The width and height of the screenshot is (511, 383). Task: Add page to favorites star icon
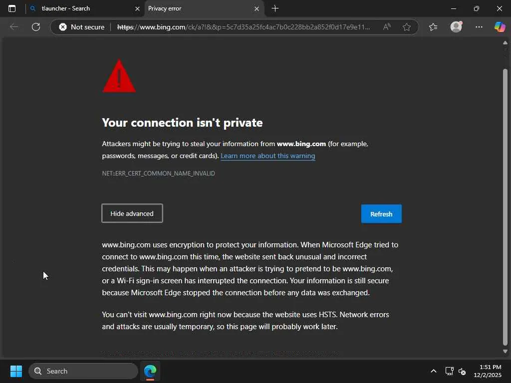(407, 27)
